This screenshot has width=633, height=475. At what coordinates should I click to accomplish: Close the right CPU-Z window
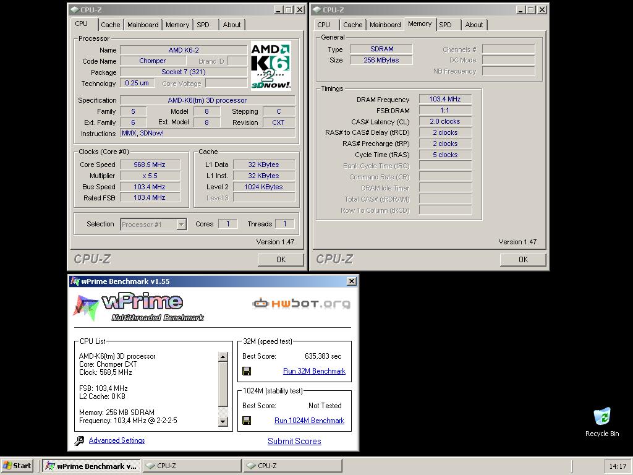pos(542,10)
